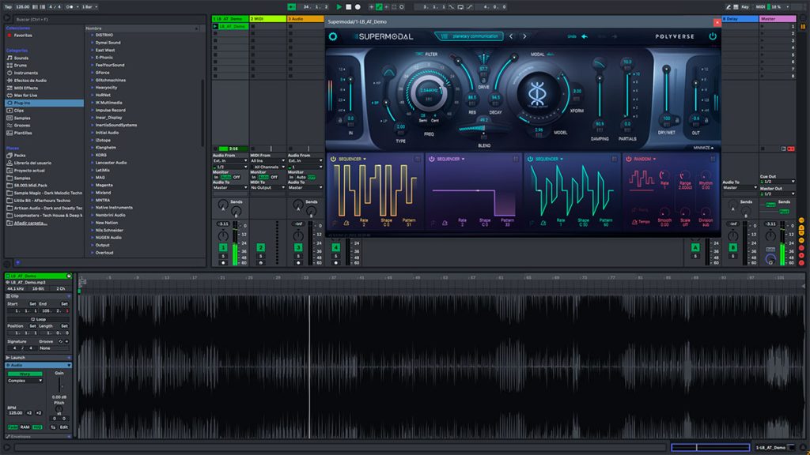
Task: Click the modal model glyph in Supermodal
Action: pos(537,95)
